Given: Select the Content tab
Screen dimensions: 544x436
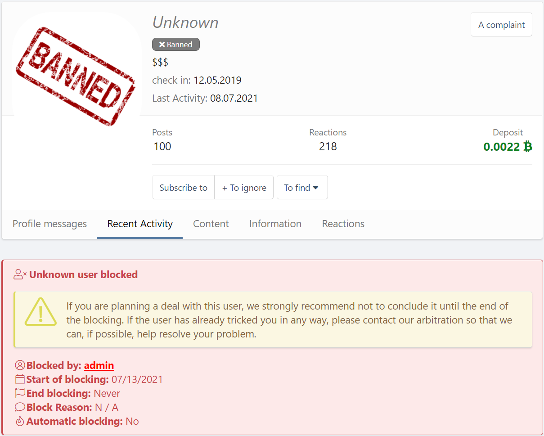Looking at the screenshot, I should point(211,224).
